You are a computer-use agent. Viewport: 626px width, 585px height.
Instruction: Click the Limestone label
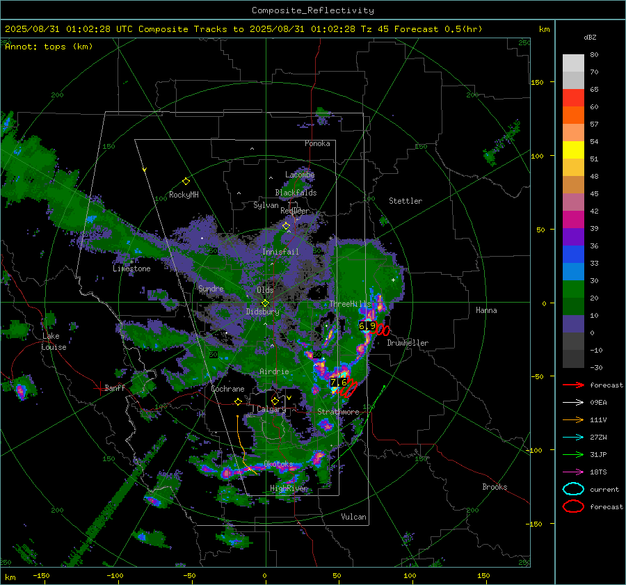pos(131,269)
